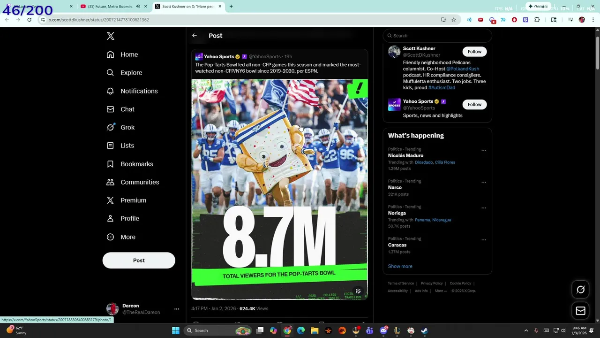
Task: Open the Chat section
Action: point(120,109)
